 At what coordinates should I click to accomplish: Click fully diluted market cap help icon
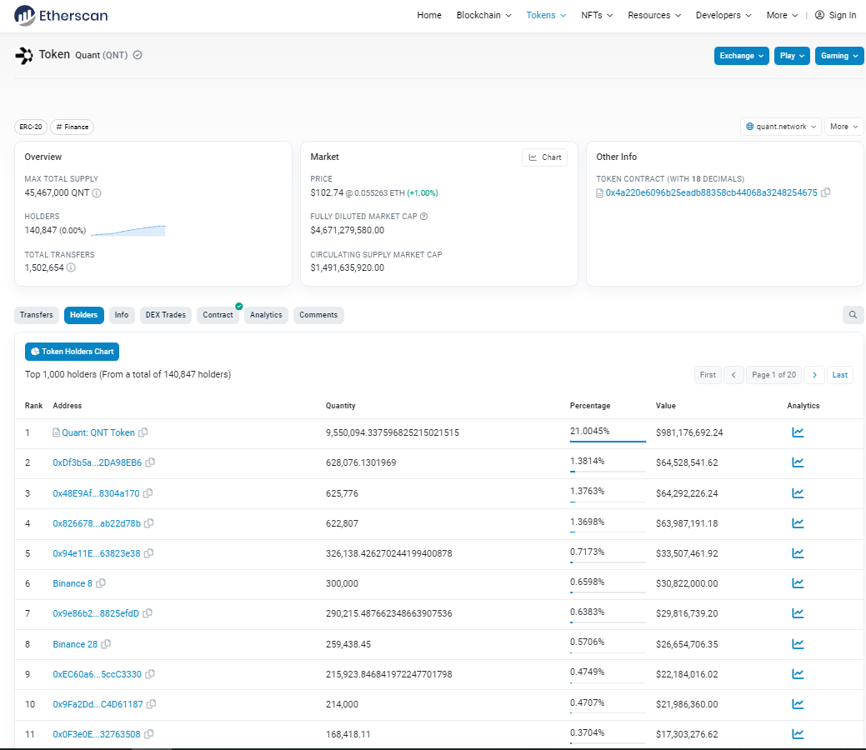coord(423,217)
